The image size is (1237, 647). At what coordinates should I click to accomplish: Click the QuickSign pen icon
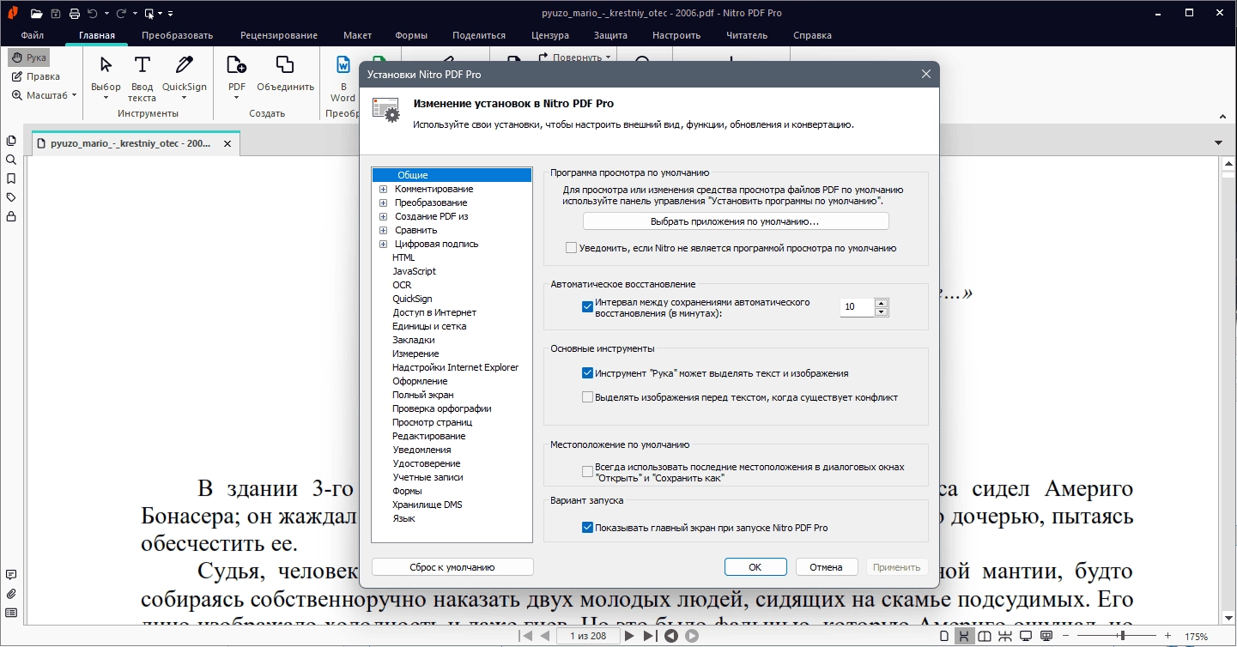(x=185, y=65)
